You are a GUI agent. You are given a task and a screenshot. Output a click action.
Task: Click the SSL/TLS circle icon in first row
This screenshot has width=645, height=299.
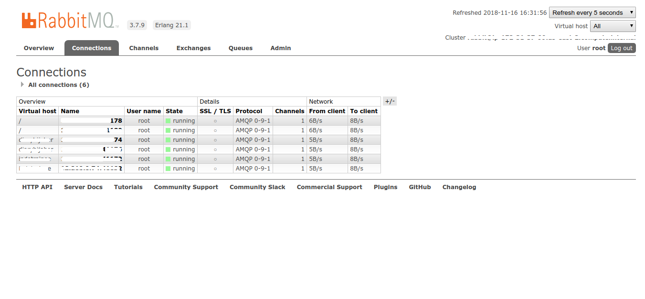(x=215, y=120)
